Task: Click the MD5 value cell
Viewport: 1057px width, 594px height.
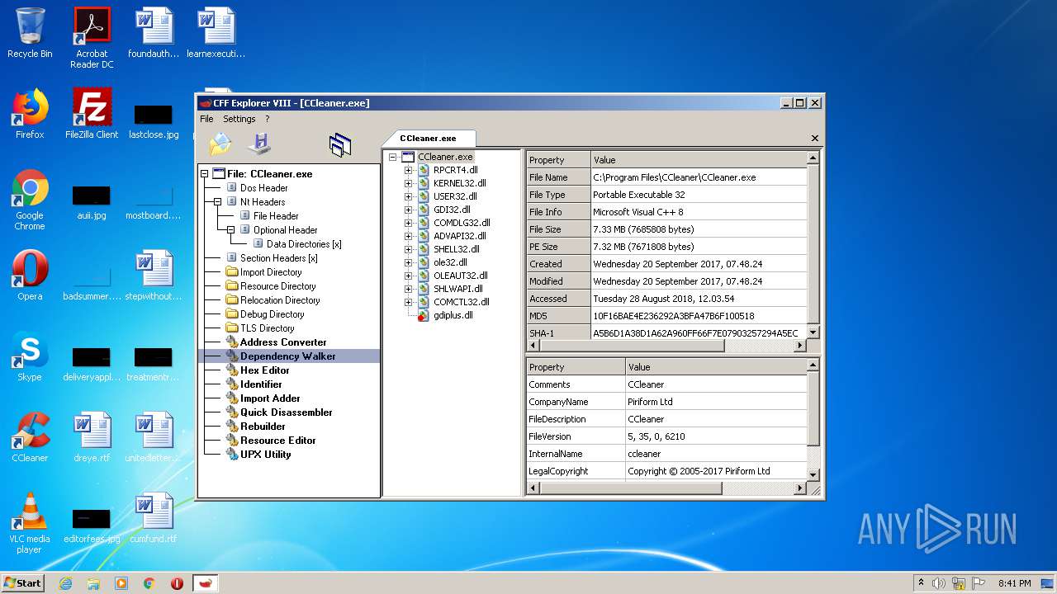Action: (699, 316)
